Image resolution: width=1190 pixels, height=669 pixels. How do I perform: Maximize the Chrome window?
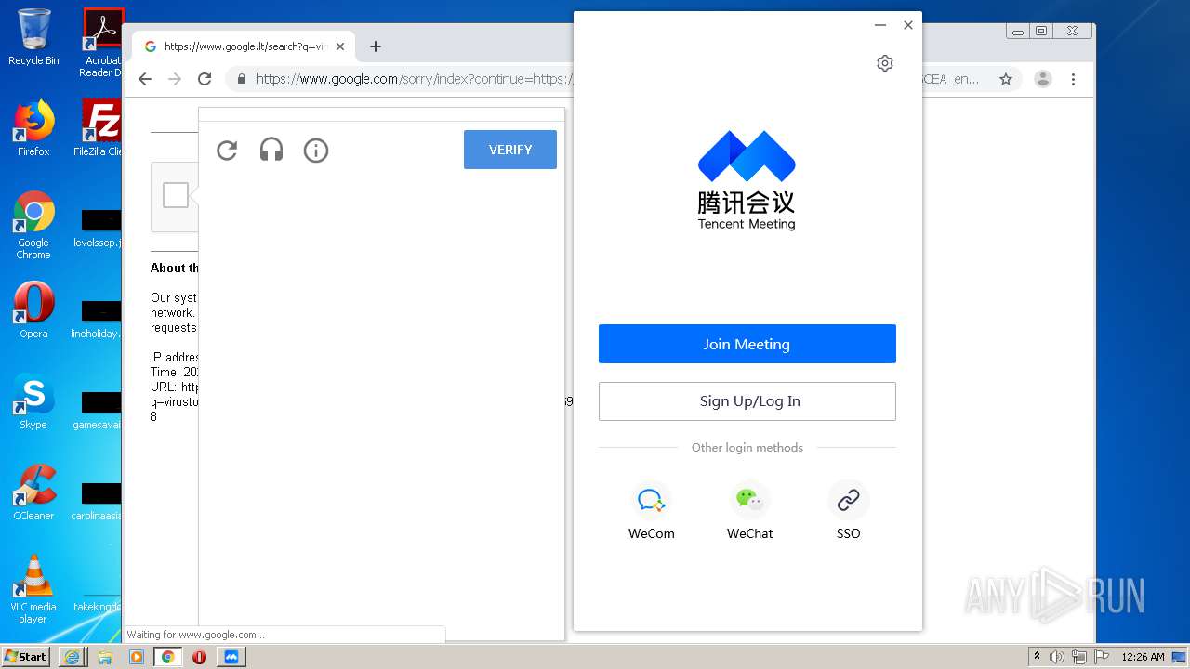pyautogui.click(x=1041, y=32)
